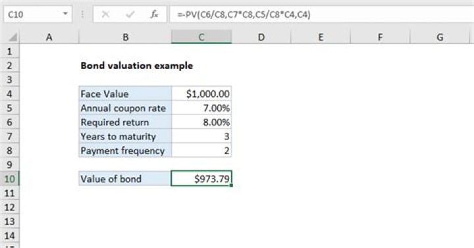
Task: Select row 9 header
Action: (10, 164)
